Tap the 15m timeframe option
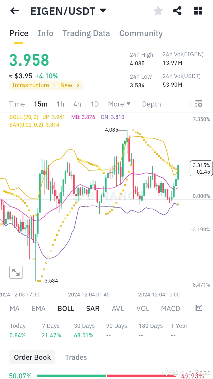 (41, 104)
